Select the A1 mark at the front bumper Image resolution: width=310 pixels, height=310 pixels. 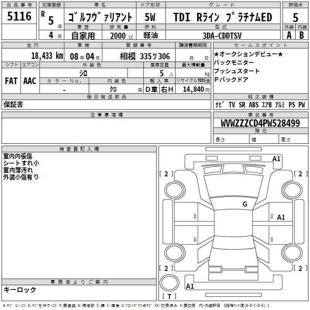point(276,158)
